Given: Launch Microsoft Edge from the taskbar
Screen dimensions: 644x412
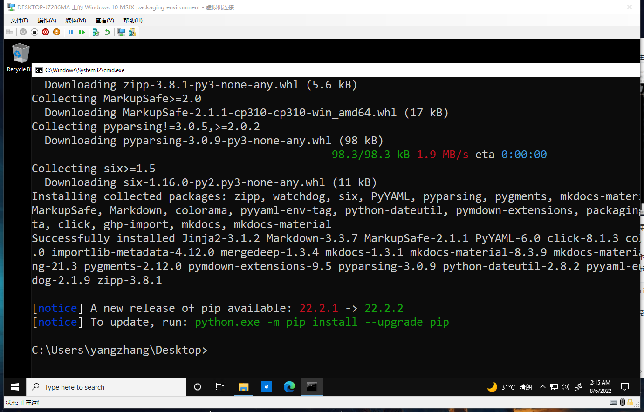Looking at the screenshot, I should (x=289, y=387).
